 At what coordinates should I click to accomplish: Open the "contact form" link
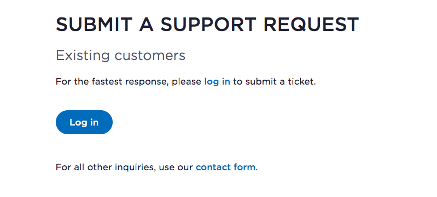point(225,167)
